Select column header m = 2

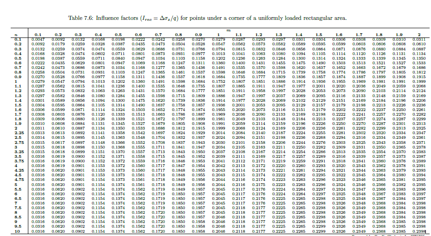coord(419,35)
